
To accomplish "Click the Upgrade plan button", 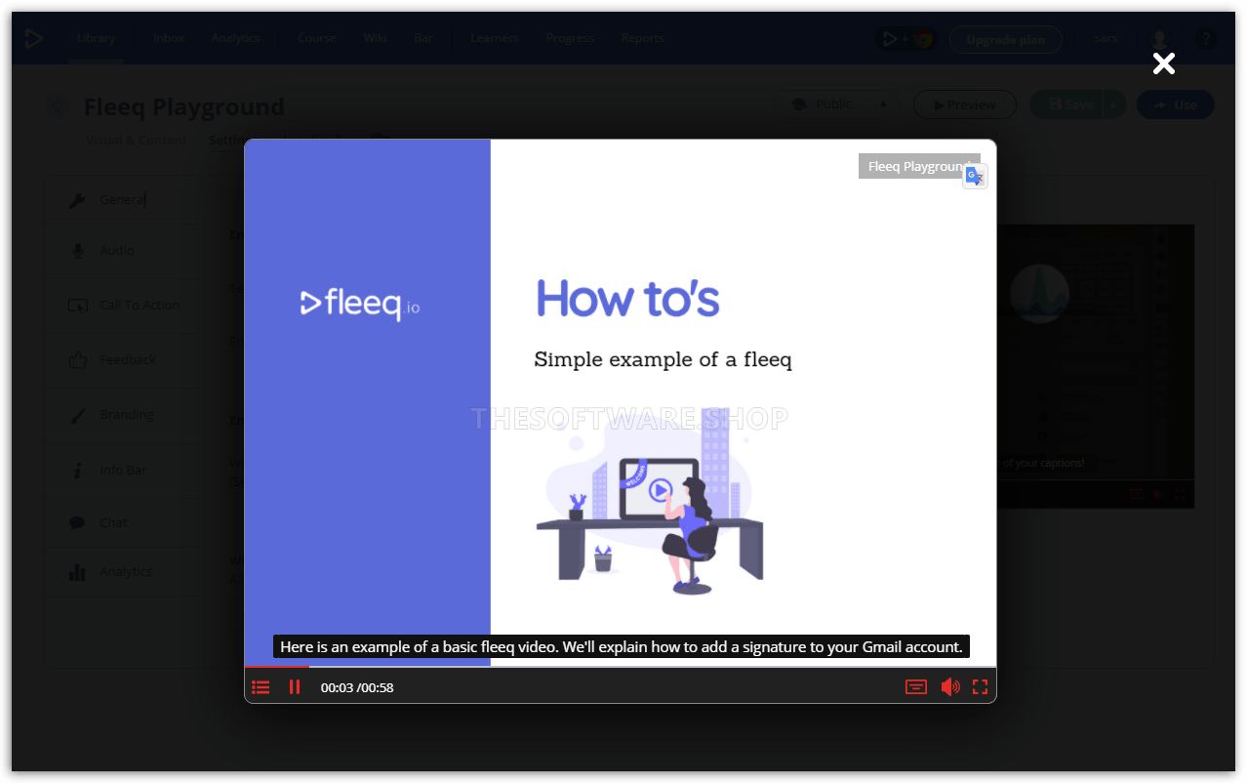I will (x=1005, y=40).
